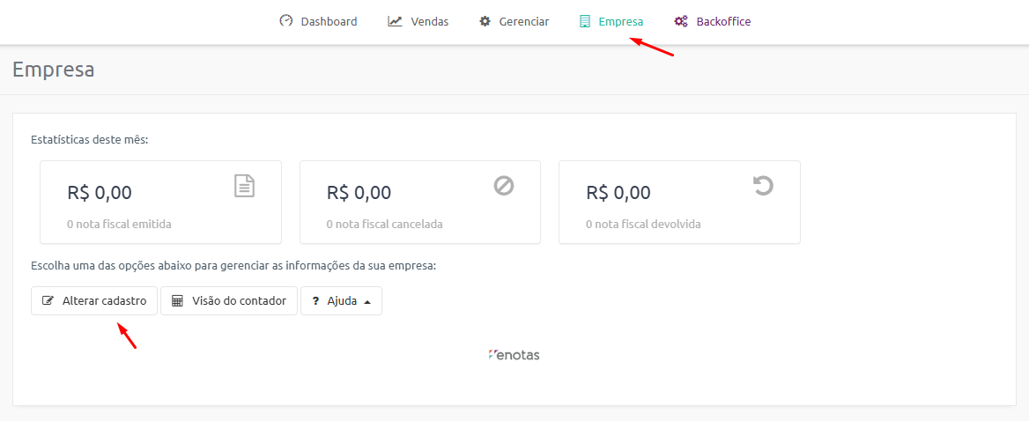The height and width of the screenshot is (421, 1029).
Task: Click the Dashboard gauge icon
Action: coord(285,21)
